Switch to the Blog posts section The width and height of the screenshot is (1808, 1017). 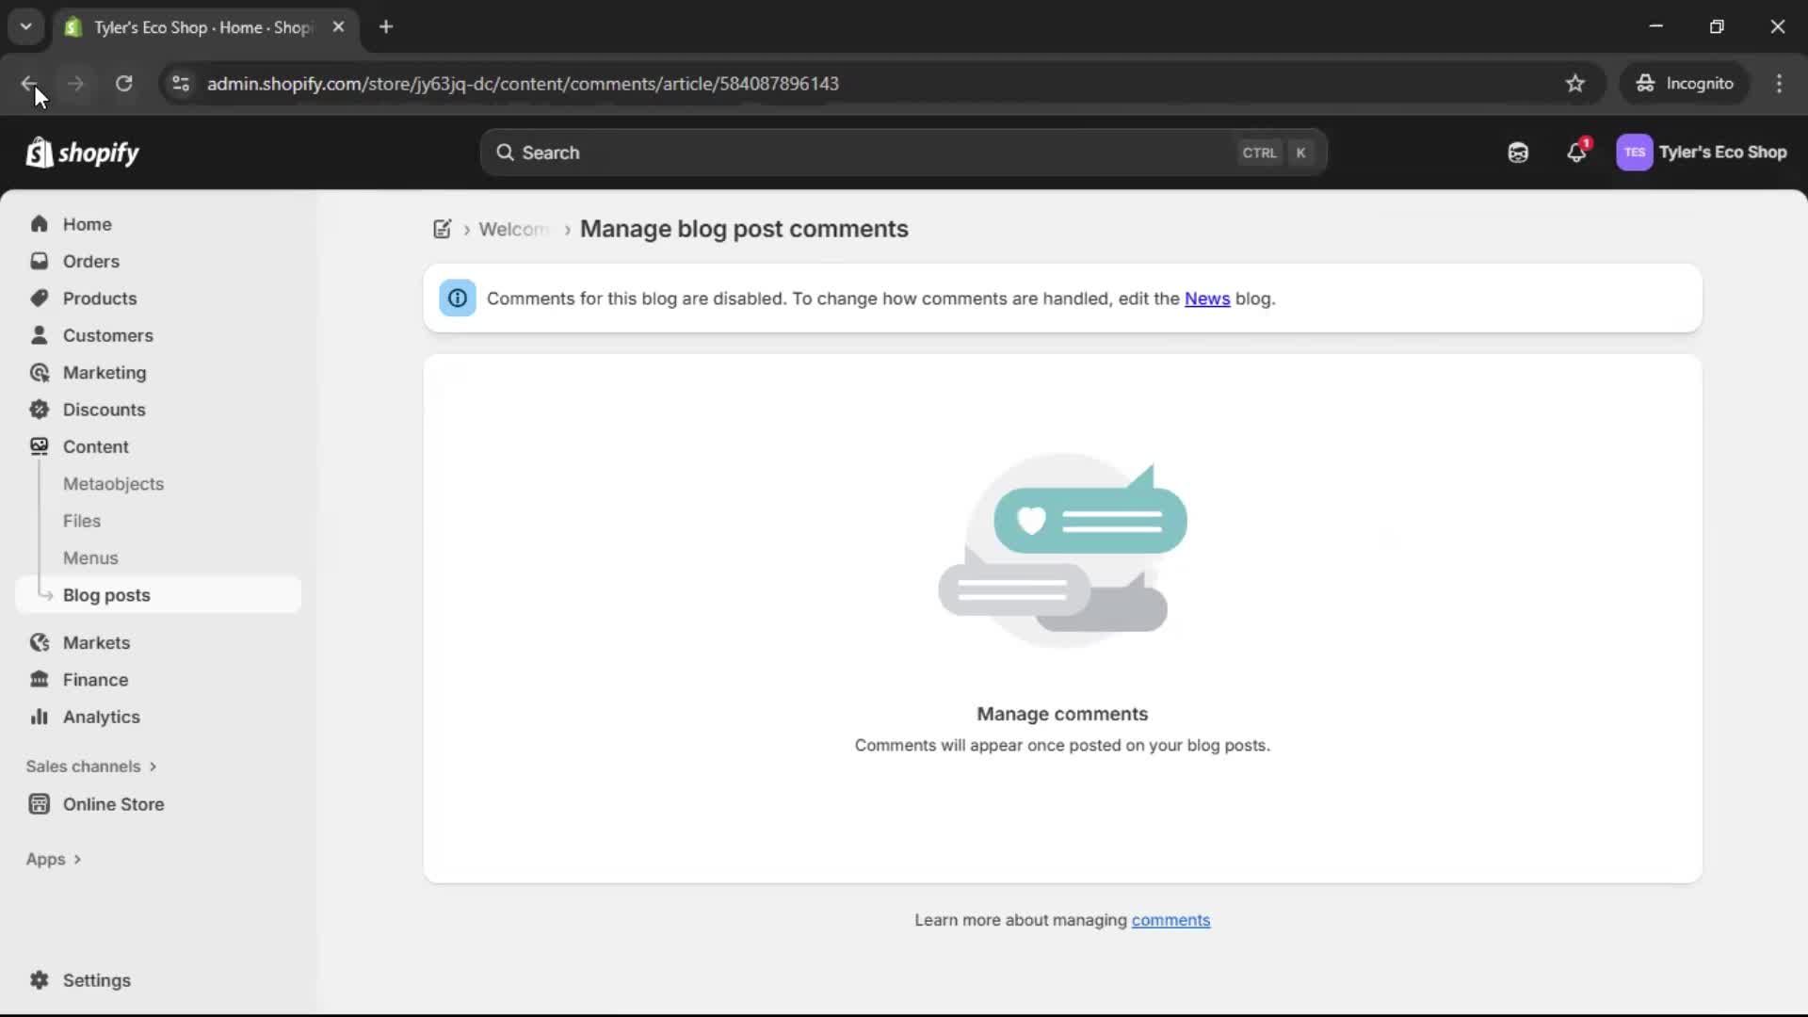(x=106, y=594)
